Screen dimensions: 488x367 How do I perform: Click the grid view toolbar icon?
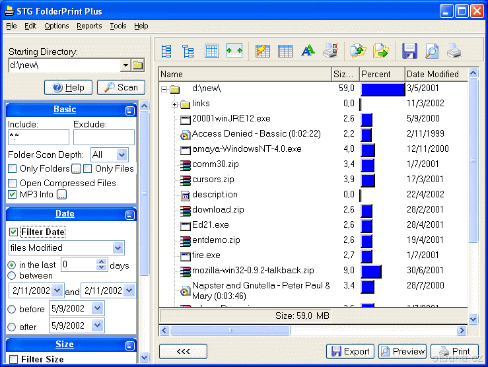click(211, 51)
